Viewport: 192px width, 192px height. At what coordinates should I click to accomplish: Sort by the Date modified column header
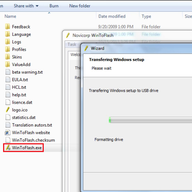coord(112,17)
